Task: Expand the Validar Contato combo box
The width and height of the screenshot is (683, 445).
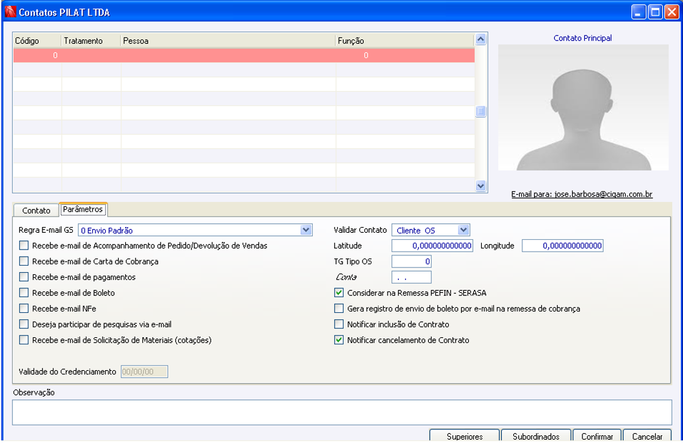Action: (464, 230)
